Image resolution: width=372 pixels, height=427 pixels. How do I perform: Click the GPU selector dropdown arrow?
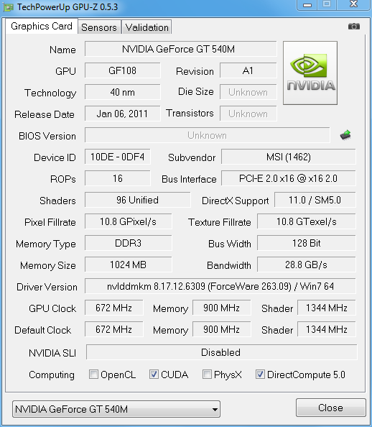215,409
